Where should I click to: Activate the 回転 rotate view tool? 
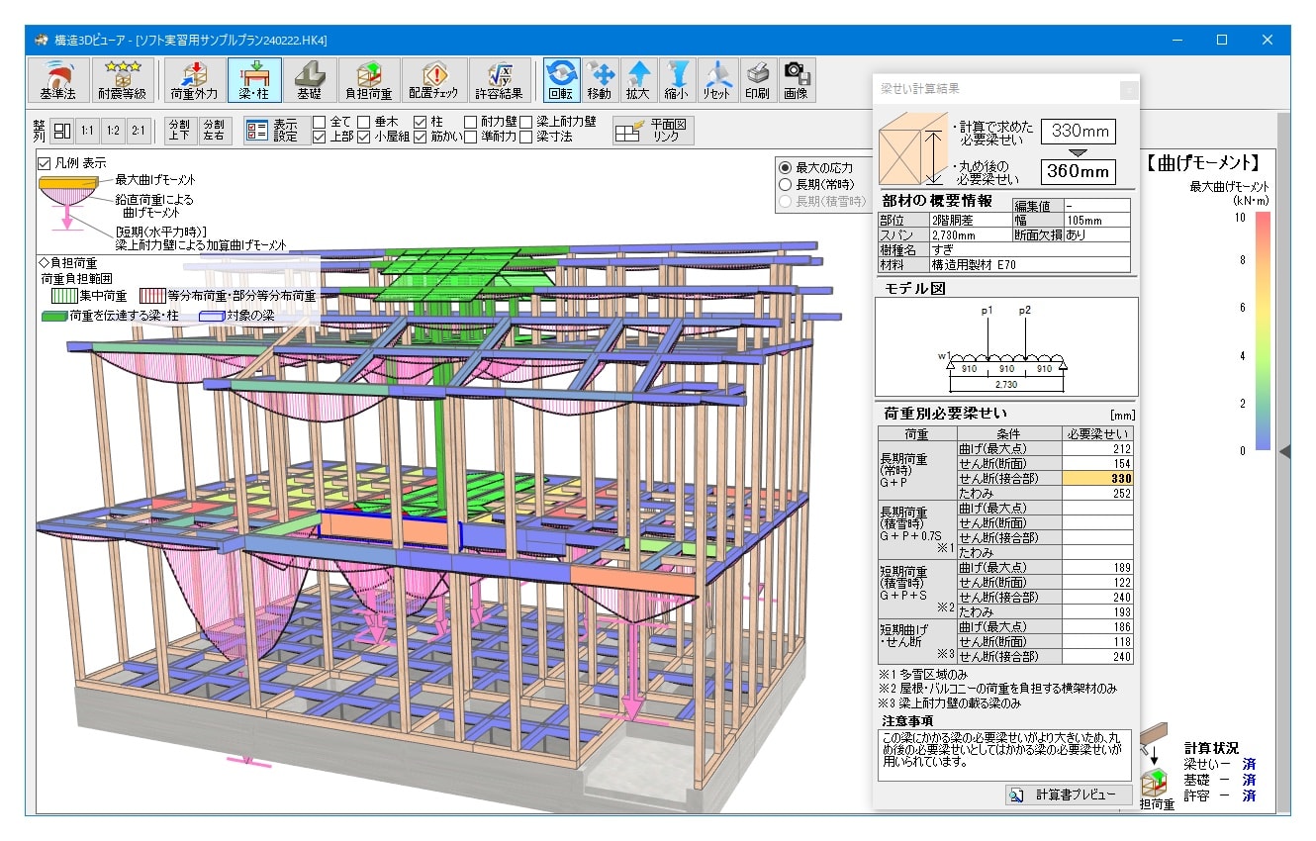click(x=561, y=80)
